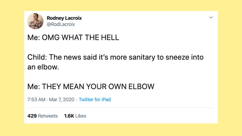Click the word Likes
Screen dimensions: 242x136
[x=81, y=116]
